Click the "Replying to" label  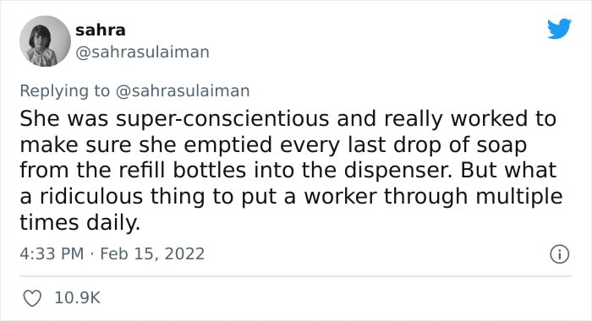[64, 91]
